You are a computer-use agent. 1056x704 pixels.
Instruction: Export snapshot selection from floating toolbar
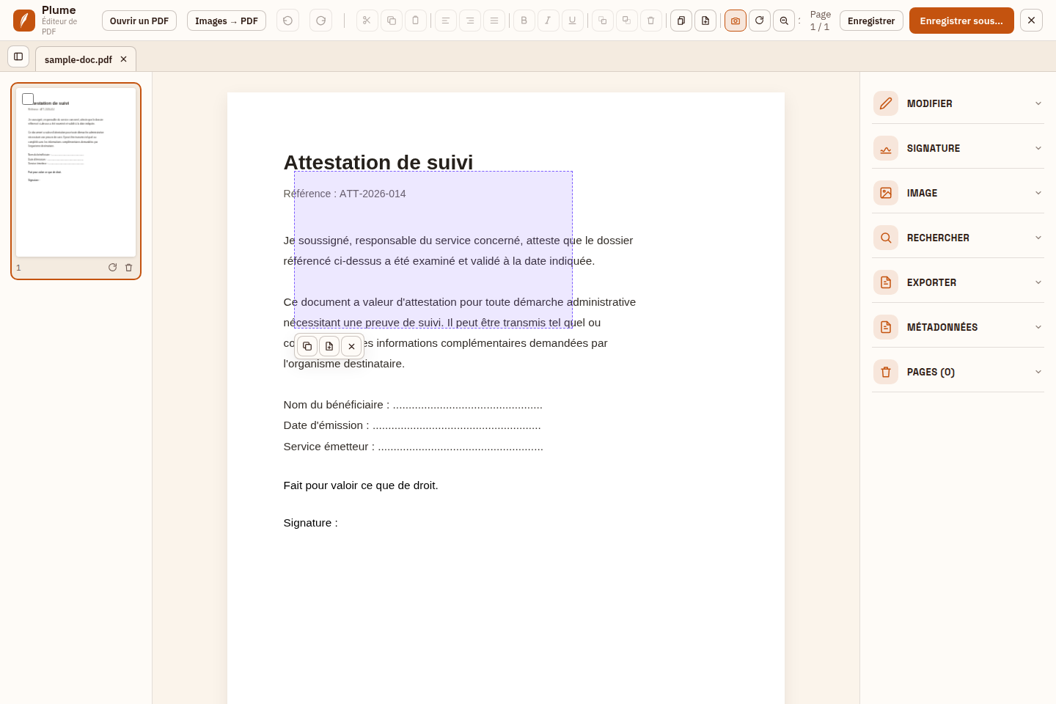329,346
